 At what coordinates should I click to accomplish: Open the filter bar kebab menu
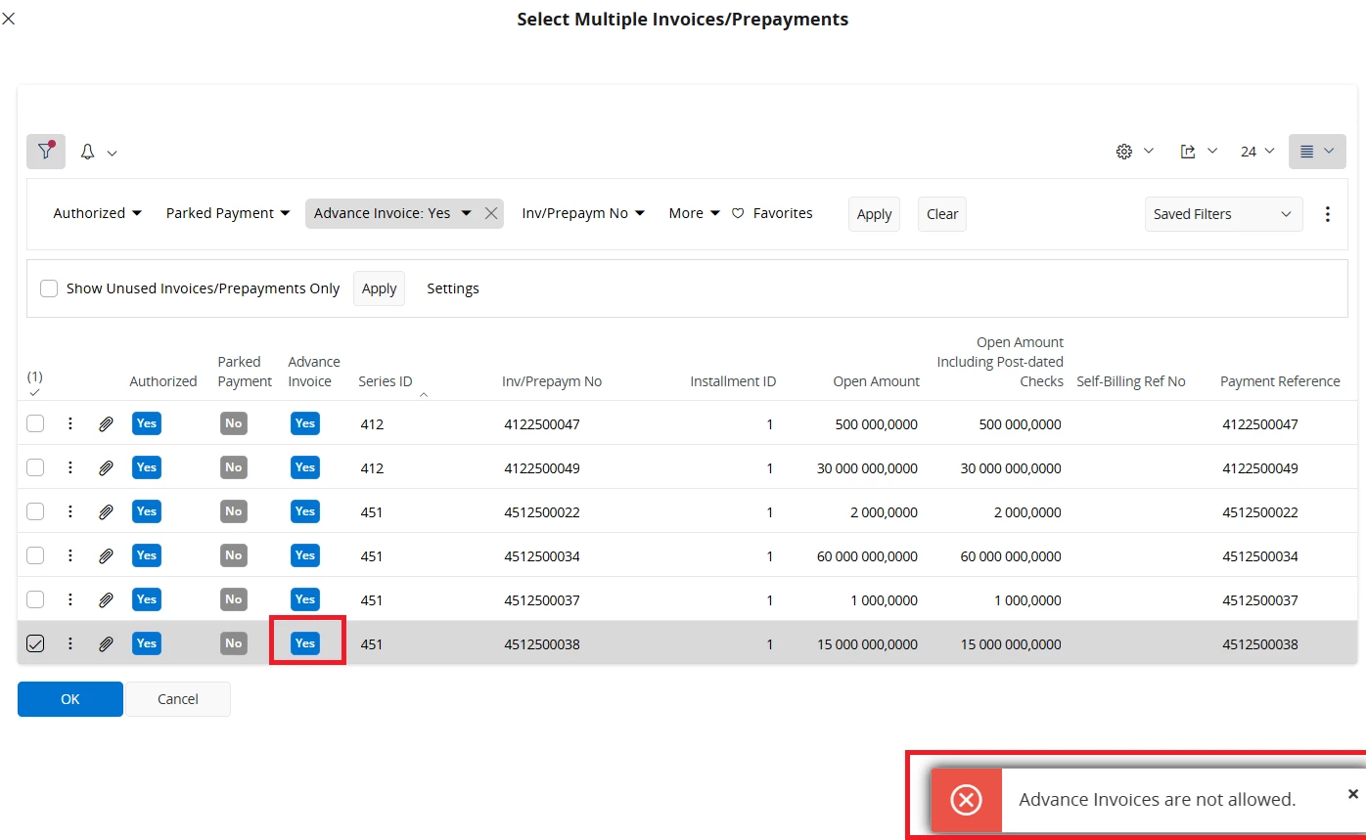pyautogui.click(x=1327, y=214)
